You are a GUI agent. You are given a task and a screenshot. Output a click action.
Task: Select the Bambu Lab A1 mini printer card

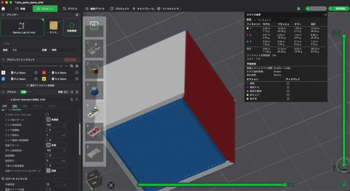click(22, 27)
